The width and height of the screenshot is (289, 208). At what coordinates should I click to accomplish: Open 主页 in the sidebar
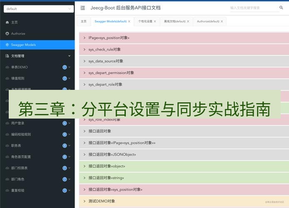tap(37, 22)
